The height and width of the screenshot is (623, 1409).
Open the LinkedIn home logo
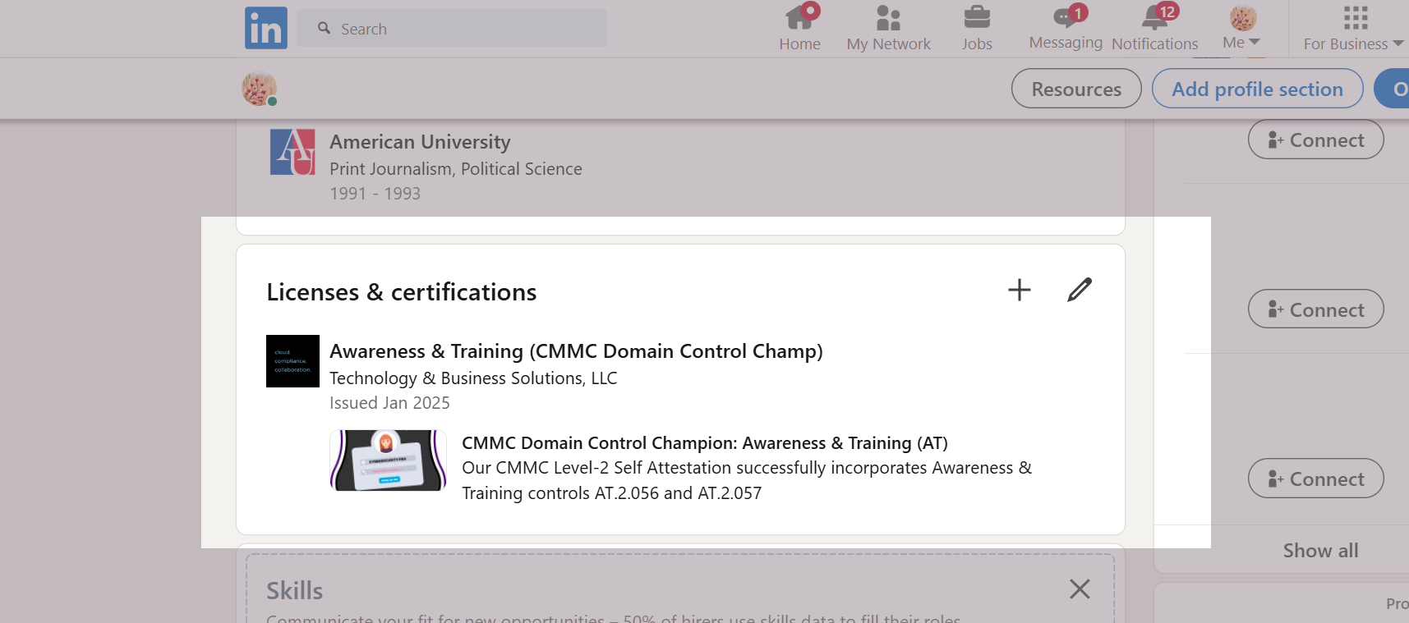[x=266, y=28]
